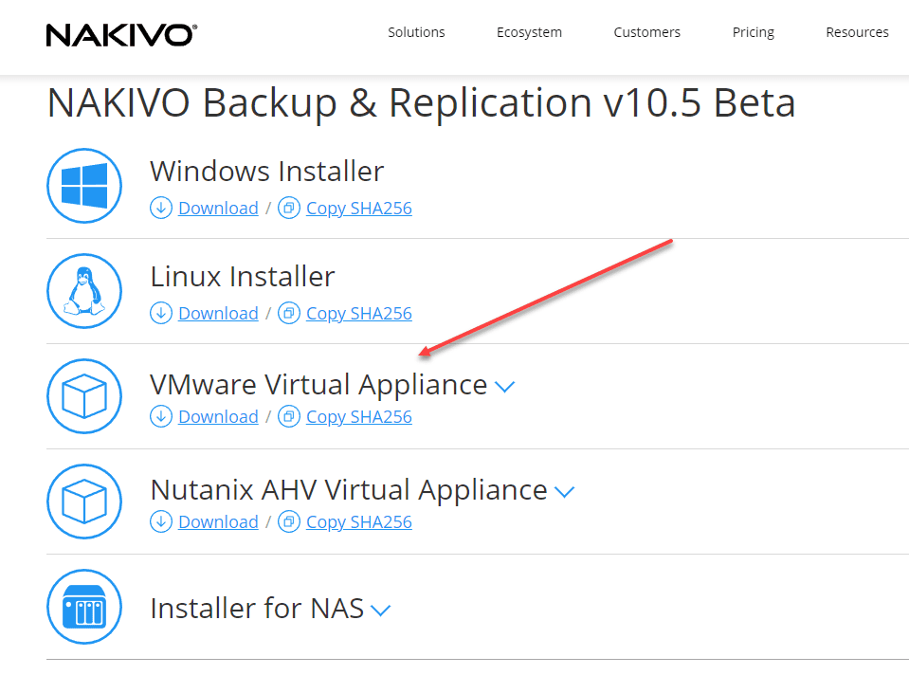Viewport: 909px width, 675px height.
Task: Click the VMware Virtual Appliance cube icon
Action: pos(84,396)
